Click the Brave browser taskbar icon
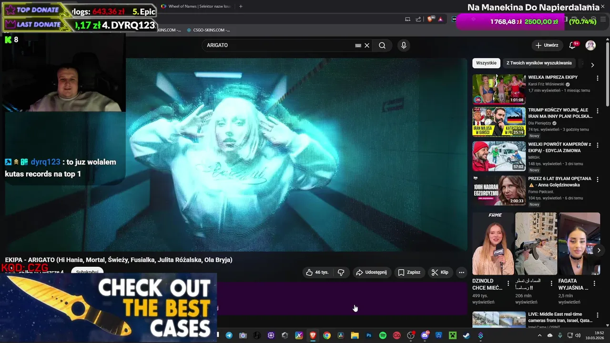 pyautogui.click(x=313, y=335)
